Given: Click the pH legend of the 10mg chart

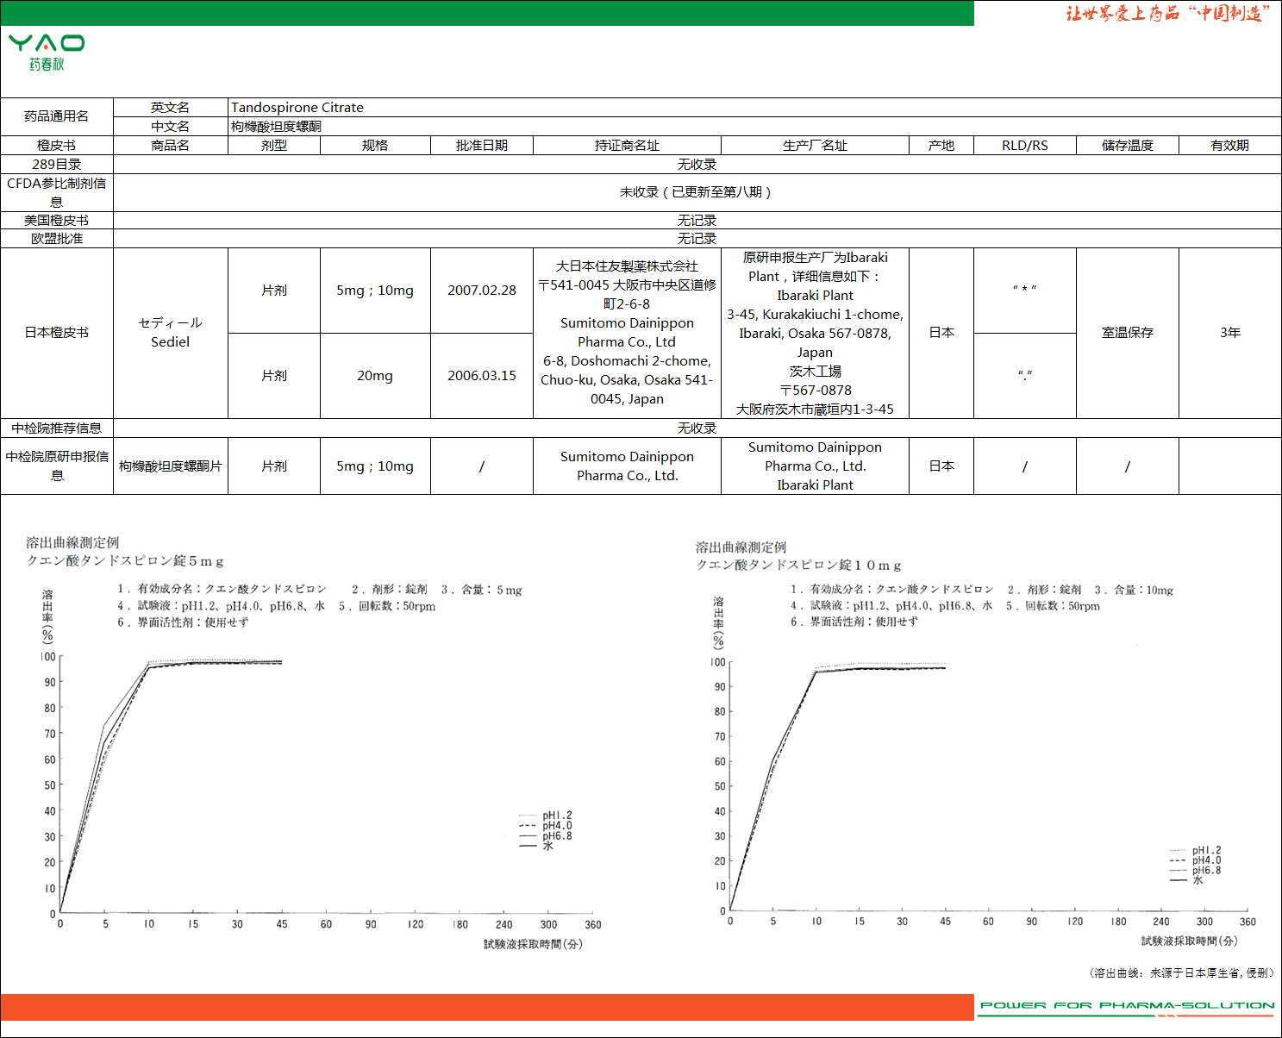Looking at the screenshot, I should pos(1196,866).
